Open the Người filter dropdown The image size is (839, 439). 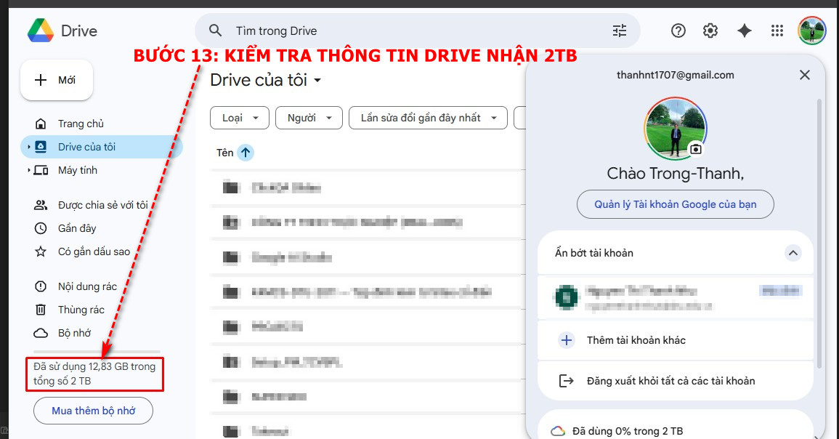coord(308,118)
